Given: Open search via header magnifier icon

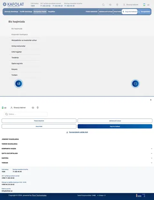Looking at the screenshot, I should 103,5.
